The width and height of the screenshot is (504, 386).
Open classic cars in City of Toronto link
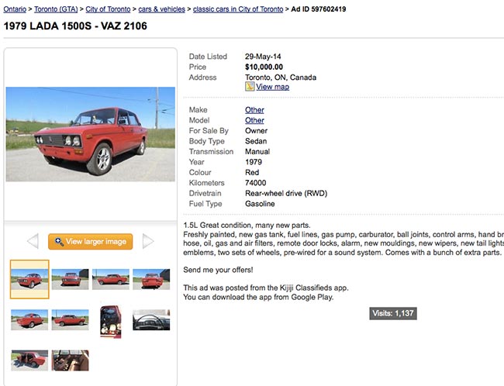[237, 9]
